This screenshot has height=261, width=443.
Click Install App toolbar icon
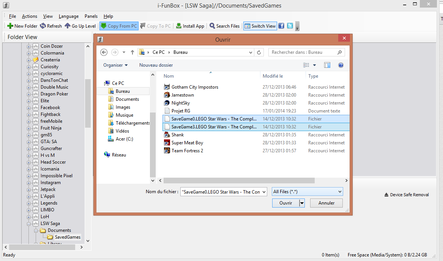178,26
